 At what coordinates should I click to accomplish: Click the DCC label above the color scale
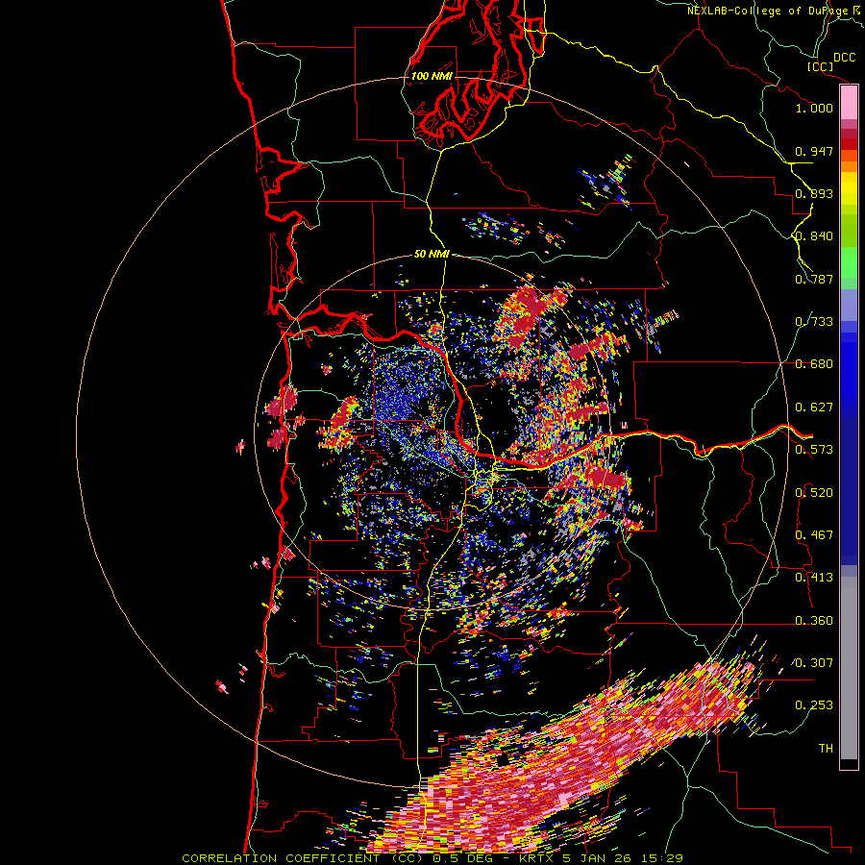click(844, 58)
